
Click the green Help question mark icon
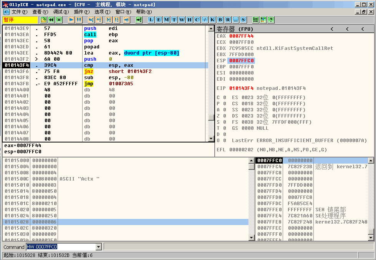(x=270, y=20)
